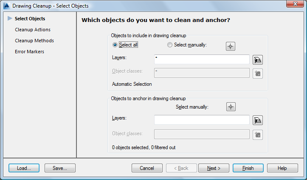Image resolution: width=307 pixels, height=180 pixels.
Task: Click the Save... button
Action: 60,168
